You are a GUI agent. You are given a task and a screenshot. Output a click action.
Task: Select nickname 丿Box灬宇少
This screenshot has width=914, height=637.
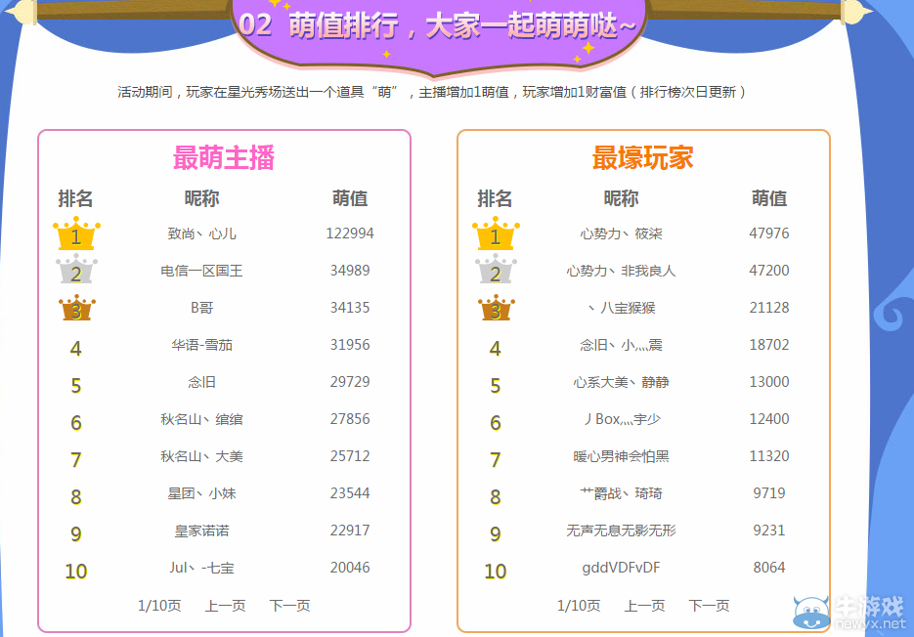pyautogui.click(x=621, y=419)
